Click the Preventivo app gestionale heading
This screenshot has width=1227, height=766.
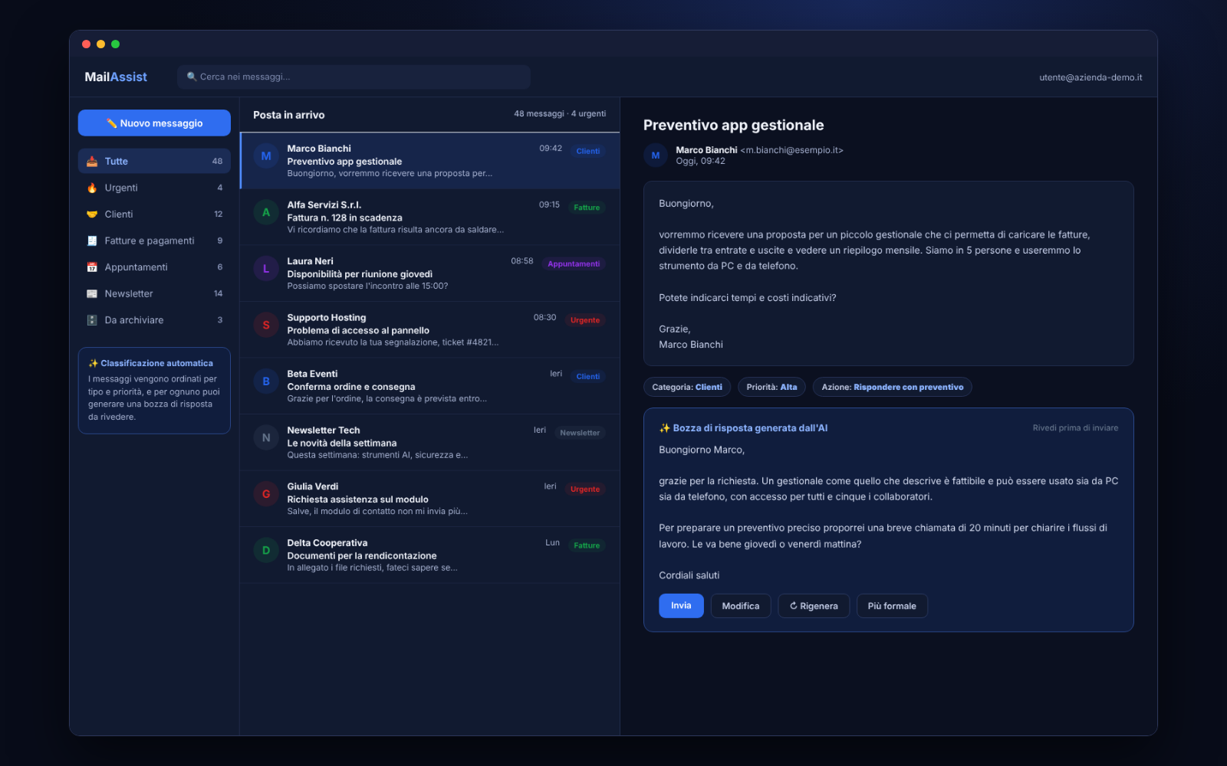point(734,125)
